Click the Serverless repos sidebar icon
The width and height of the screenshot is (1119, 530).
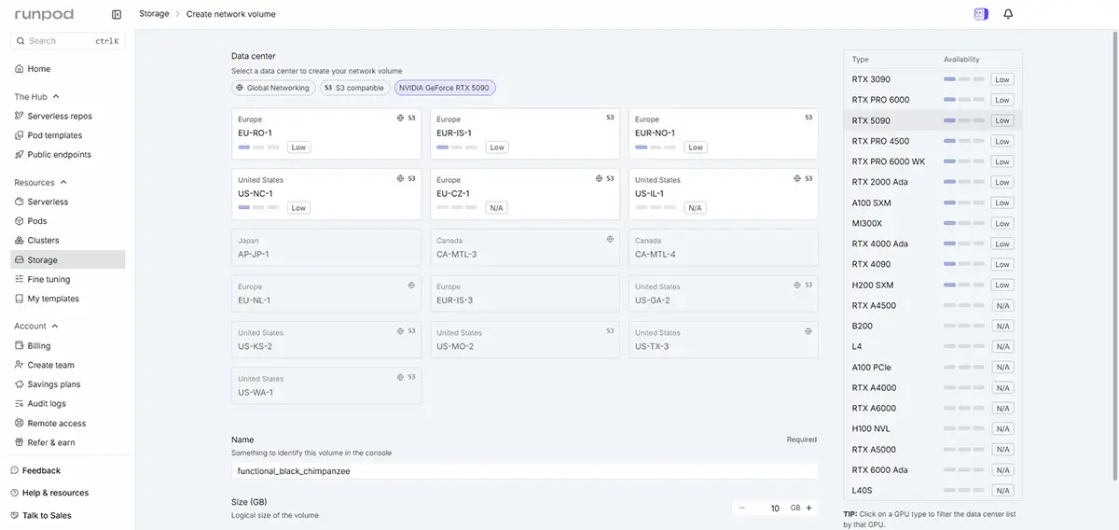pos(19,117)
